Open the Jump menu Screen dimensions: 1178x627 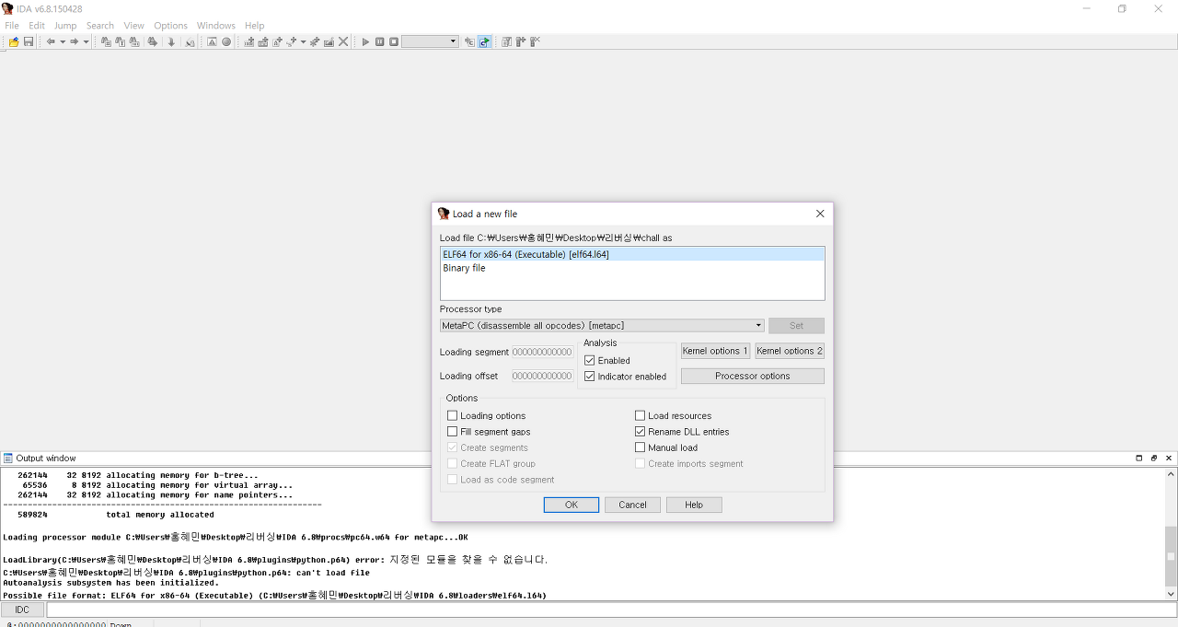click(65, 26)
